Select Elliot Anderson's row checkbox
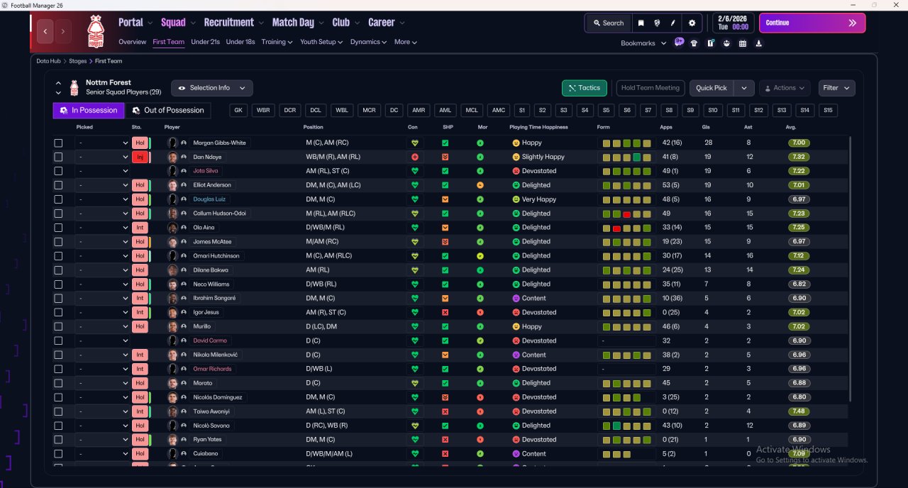Image resolution: width=908 pixels, height=488 pixels. pyautogui.click(x=58, y=185)
